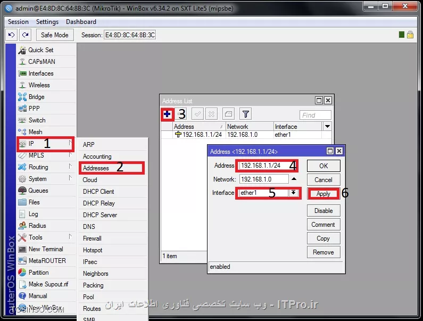The height and width of the screenshot is (321, 423).
Task: Select ARP in the IP submenu
Action: coord(113,145)
